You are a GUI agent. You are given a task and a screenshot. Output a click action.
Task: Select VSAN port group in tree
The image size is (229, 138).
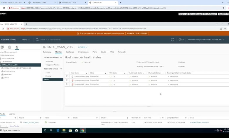pyautogui.click(x=6, y=78)
